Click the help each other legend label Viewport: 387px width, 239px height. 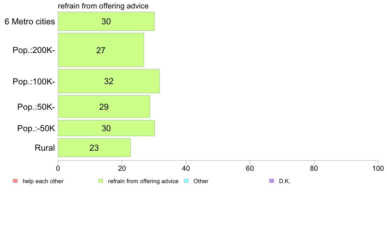click(43, 181)
